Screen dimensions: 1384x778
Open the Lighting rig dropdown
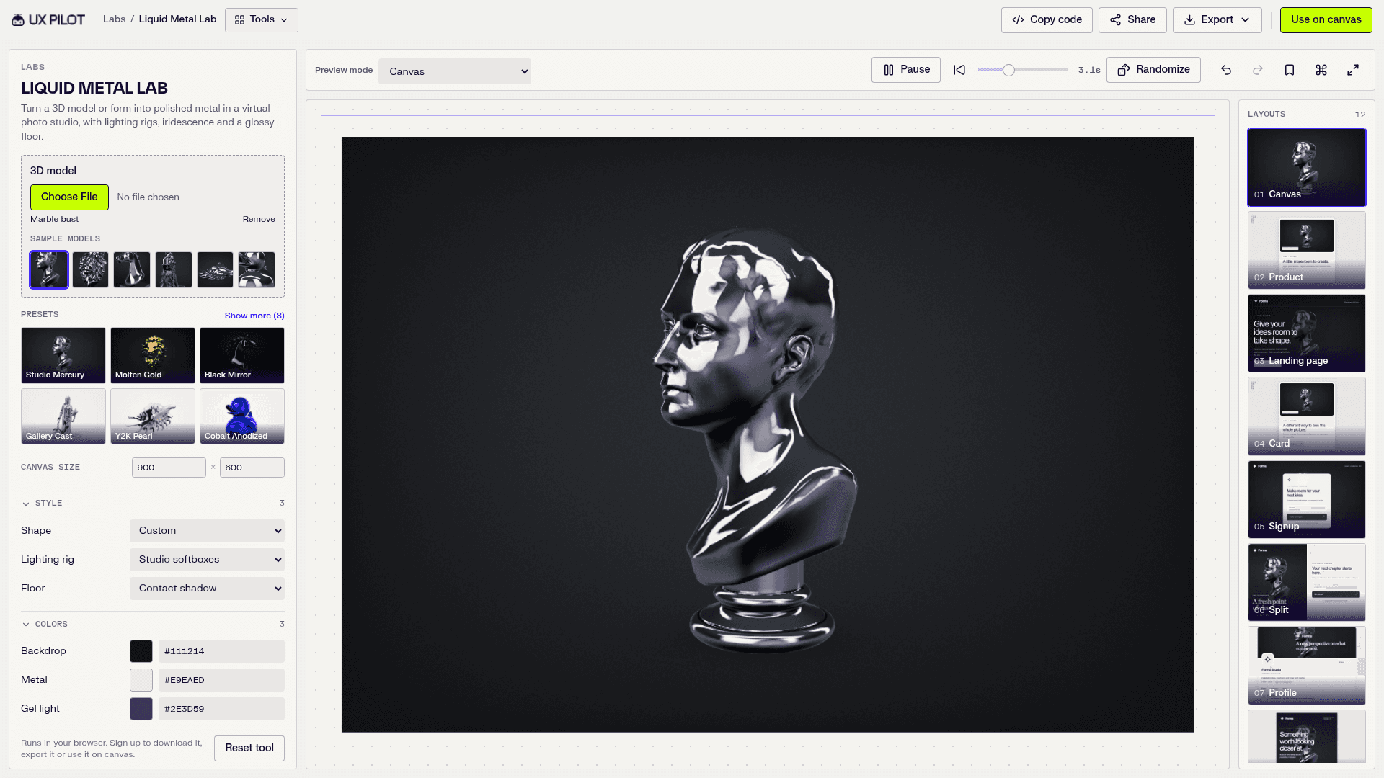point(207,560)
